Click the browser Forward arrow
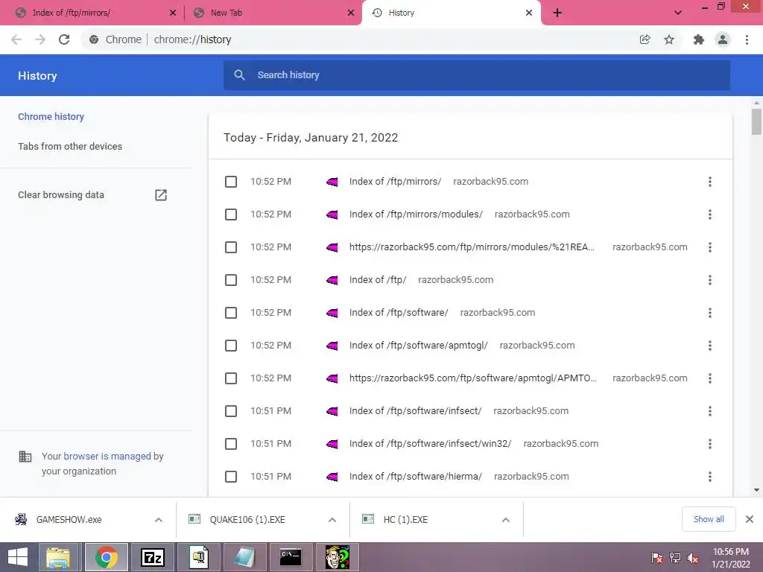Viewport: 763px width, 572px height. pyautogui.click(x=40, y=39)
